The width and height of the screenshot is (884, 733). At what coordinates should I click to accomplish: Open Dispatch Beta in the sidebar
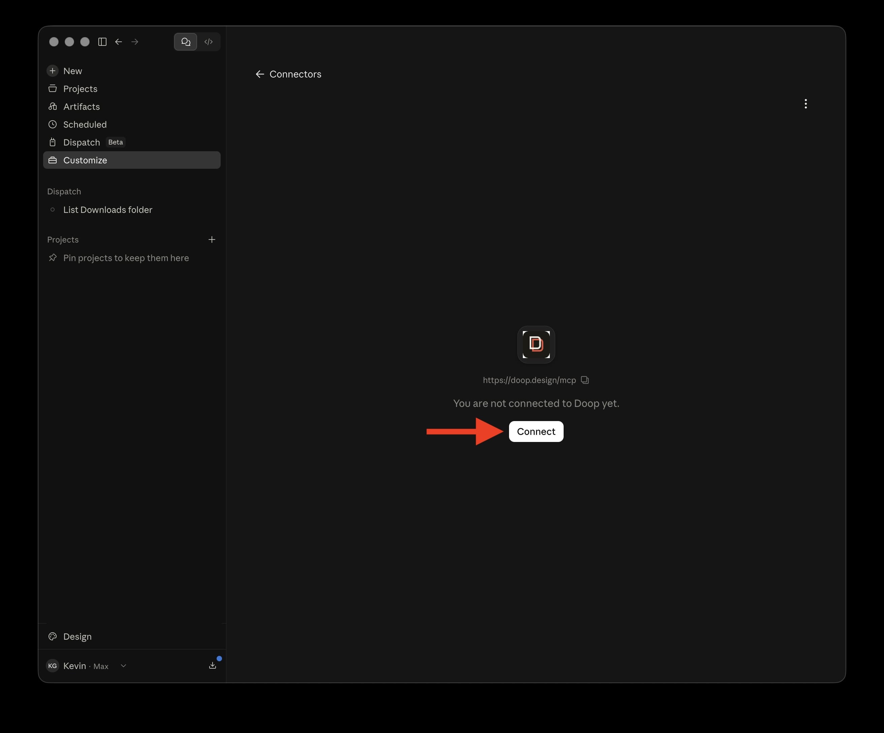pos(132,142)
